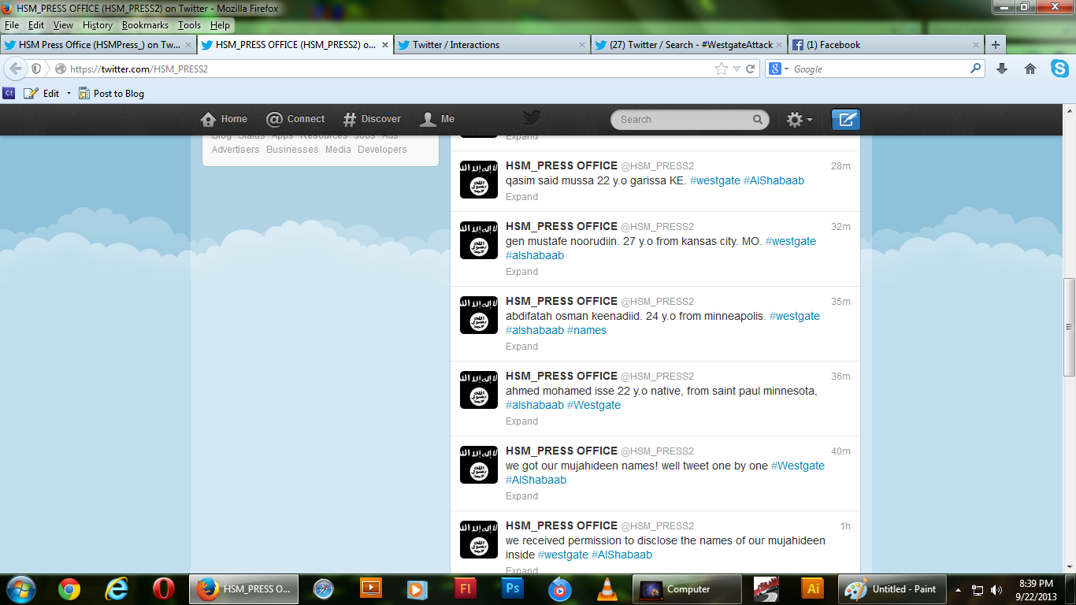Click the page vertical scrollbar thumb
The width and height of the screenshot is (1076, 605).
pos(1069,327)
